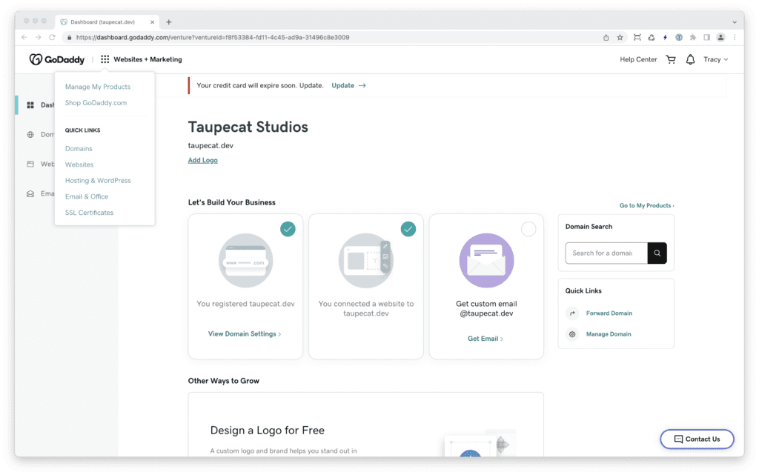The width and height of the screenshot is (759, 475).
Task: Bookmark the page with star icon
Action: (x=620, y=37)
